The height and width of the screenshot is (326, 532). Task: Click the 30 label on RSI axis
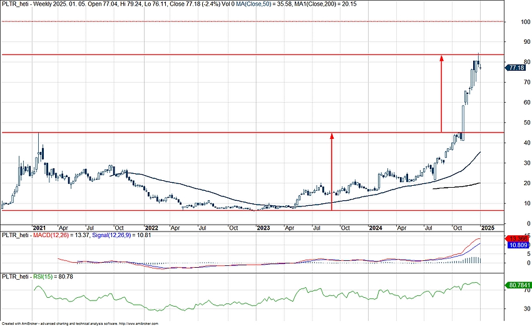(x=527, y=308)
